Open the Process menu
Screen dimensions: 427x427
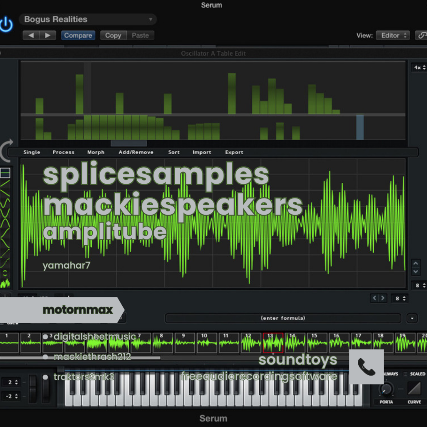pyautogui.click(x=63, y=152)
